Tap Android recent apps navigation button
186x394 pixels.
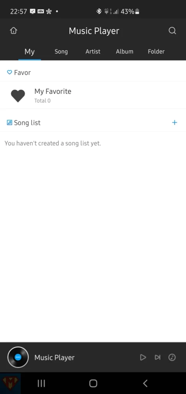click(x=41, y=383)
